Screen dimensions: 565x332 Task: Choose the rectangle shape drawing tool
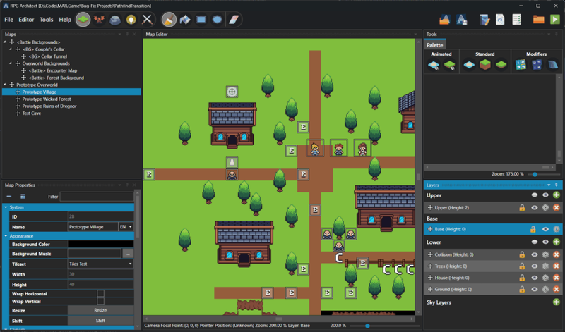pos(202,19)
